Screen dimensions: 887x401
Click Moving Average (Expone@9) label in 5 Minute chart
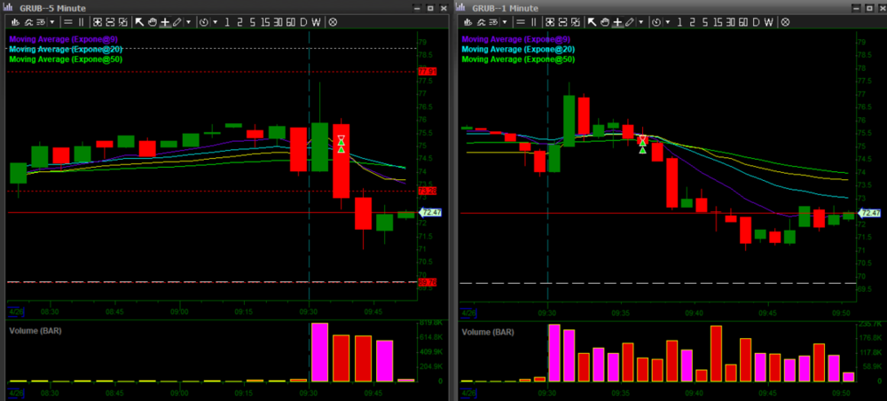point(62,39)
